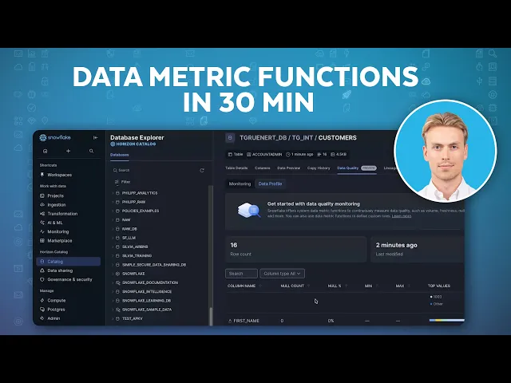Click TG_INT in the breadcrumb
Image resolution: width=511 pixels, height=383 pixels.
click(x=303, y=138)
